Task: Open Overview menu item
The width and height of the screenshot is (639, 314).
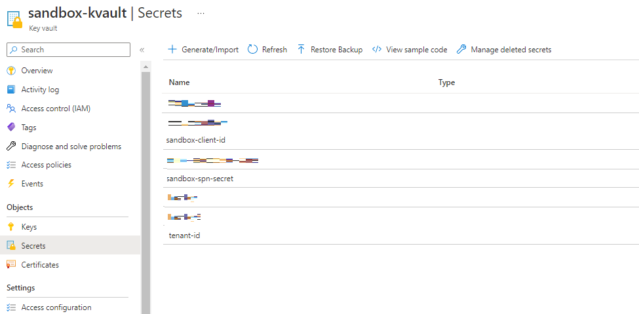Action: click(x=37, y=71)
